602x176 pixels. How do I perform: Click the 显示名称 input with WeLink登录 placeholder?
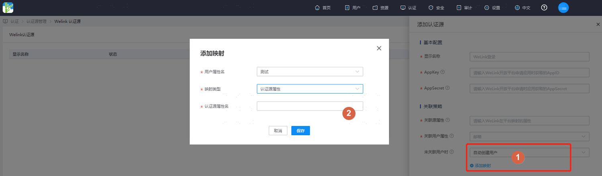click(x=529, y=57)
